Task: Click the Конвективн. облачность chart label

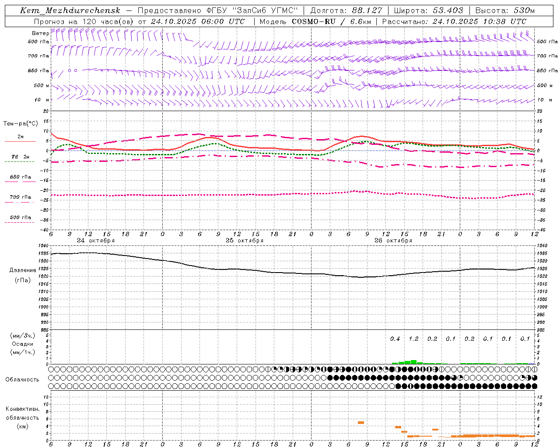Action: tap(22, 417)
